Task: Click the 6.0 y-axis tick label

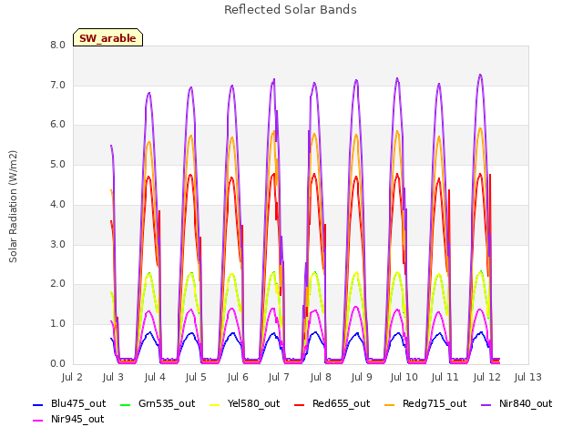Action: click(57, 125)
